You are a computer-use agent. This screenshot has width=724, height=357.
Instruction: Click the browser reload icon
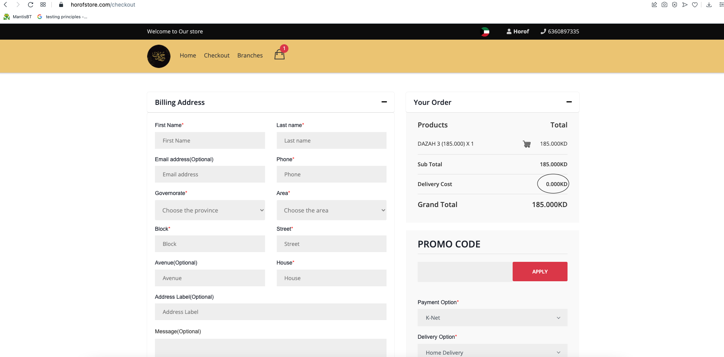pyautogui.click(x=30, y=5)
